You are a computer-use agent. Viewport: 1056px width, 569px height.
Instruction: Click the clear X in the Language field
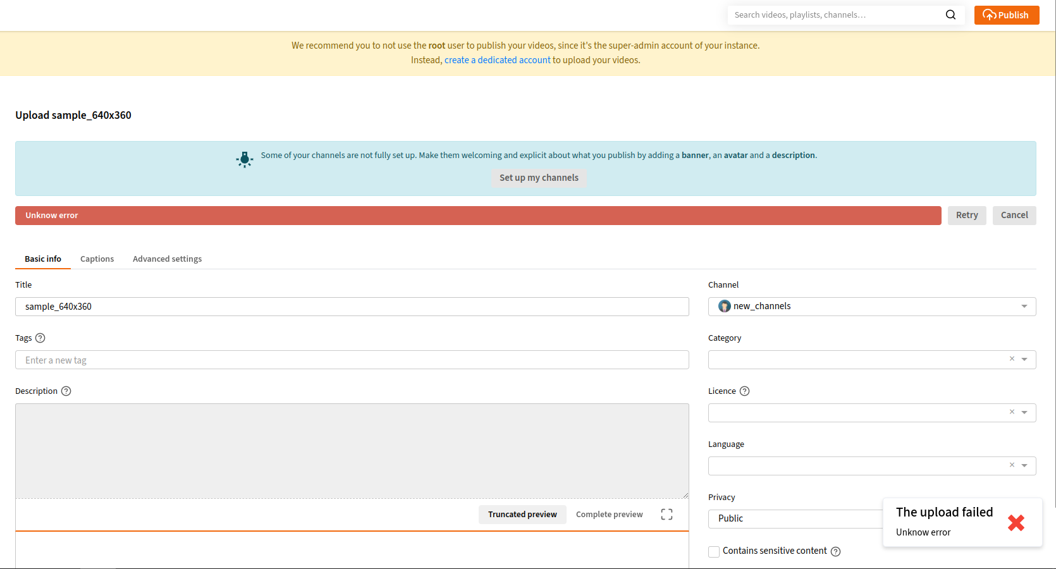tap(1012, 465)
